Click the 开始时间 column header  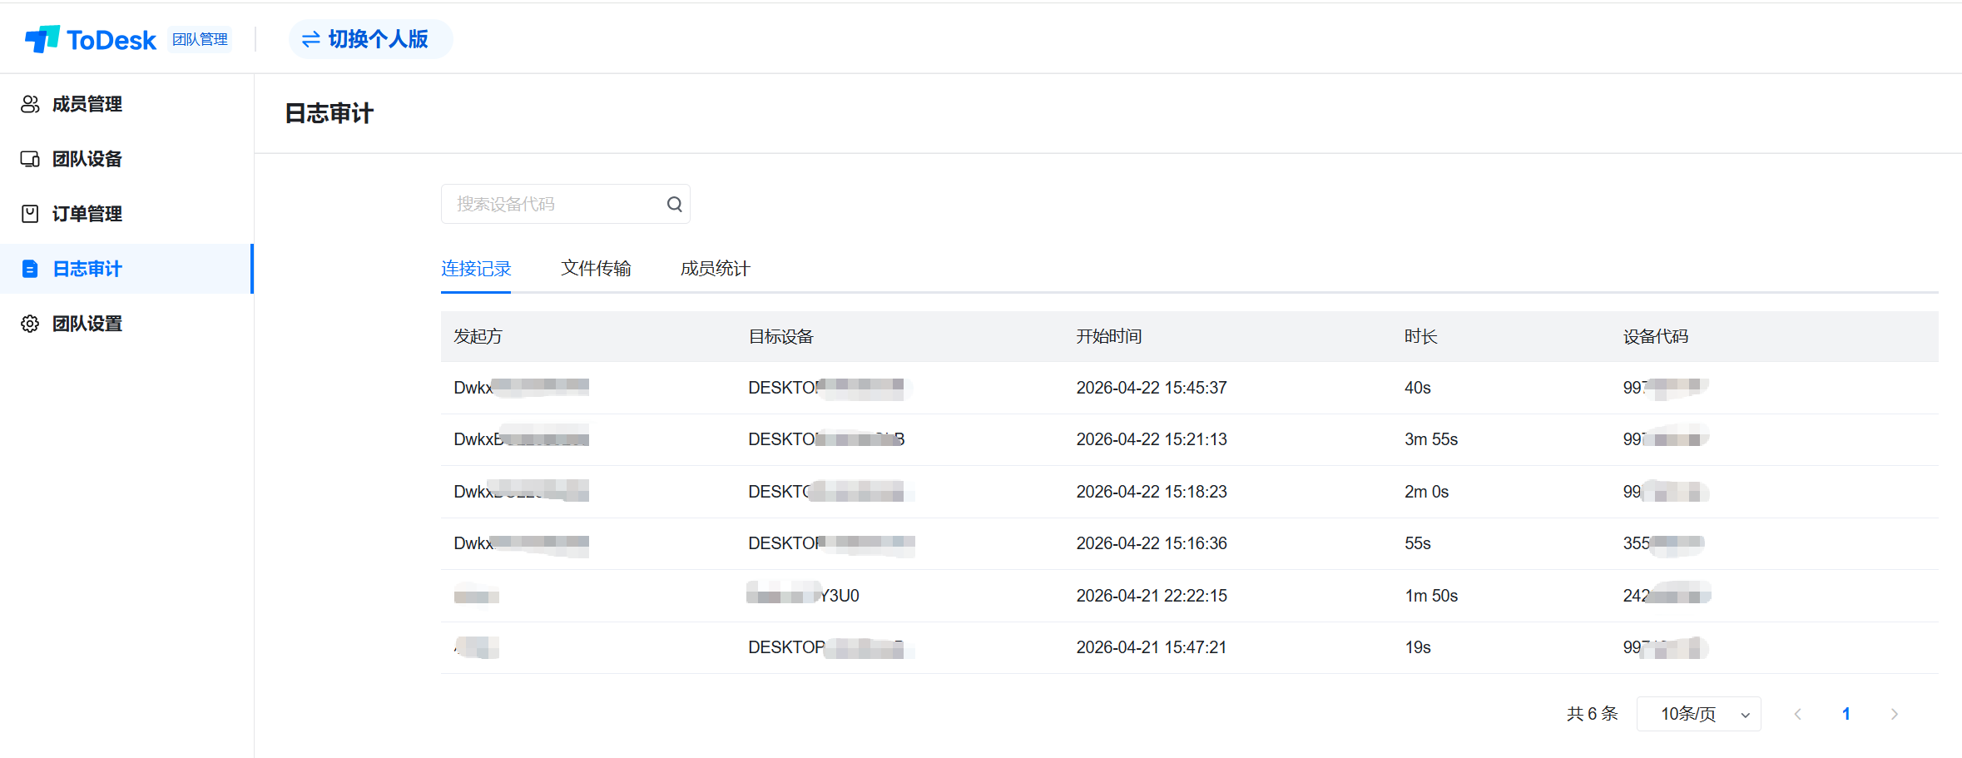point(1108,336)
